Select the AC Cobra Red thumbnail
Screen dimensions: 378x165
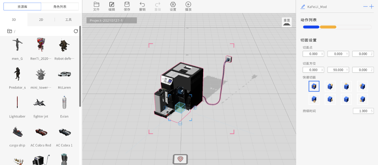pos(41,132)
